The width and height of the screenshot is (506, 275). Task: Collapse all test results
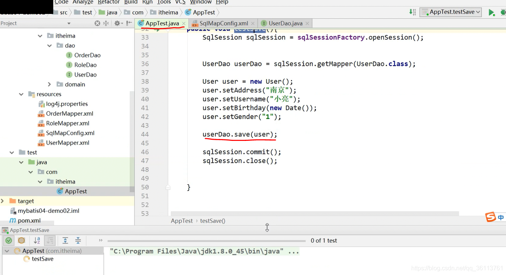[78, 240]
